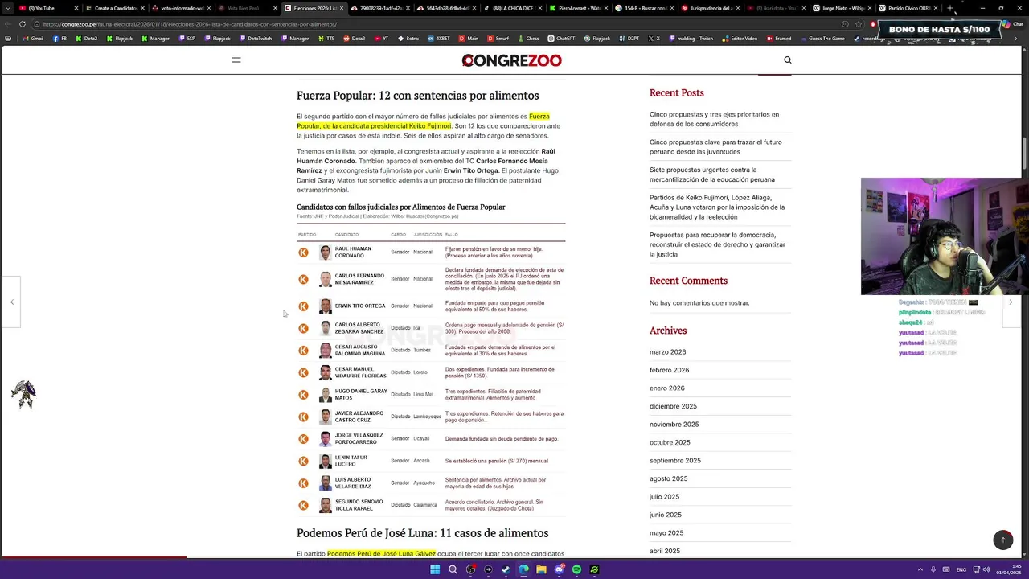Click Erwin Tito Ortega's photo thumbnail
This screenshot has width=1029, height=579.
coord(325,306)
